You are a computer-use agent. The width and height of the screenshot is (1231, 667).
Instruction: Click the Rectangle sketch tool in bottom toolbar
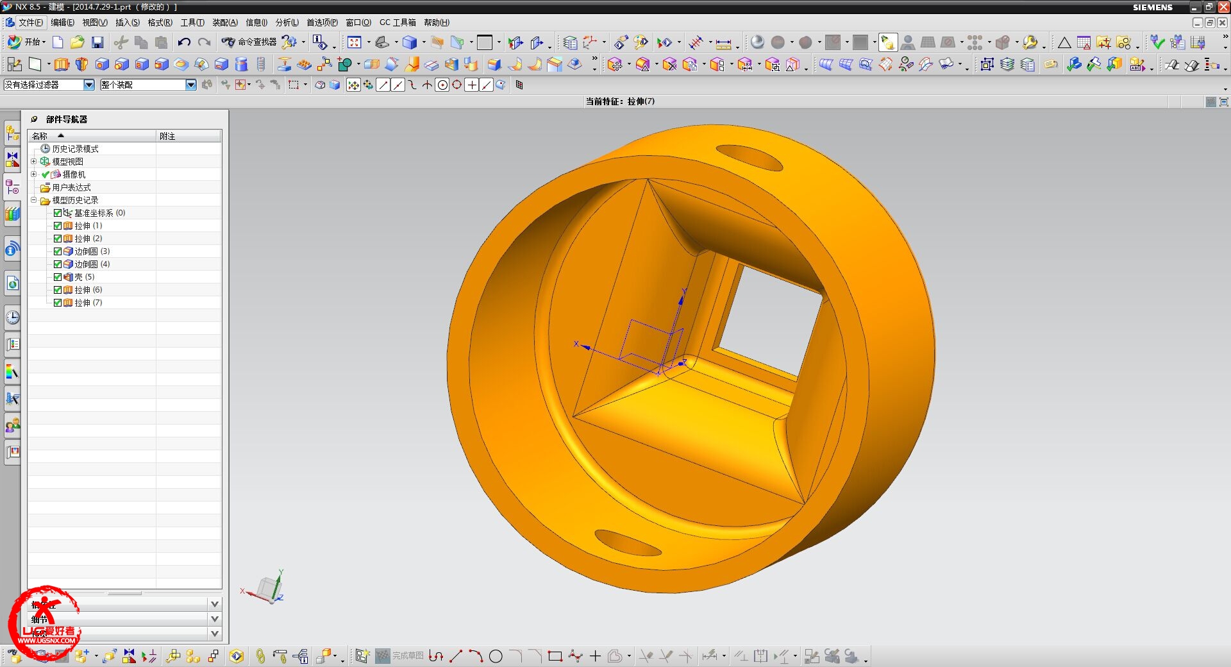555,656
